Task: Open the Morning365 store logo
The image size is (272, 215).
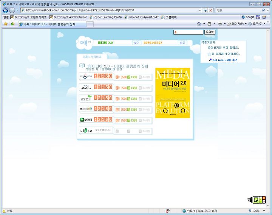Action: point(86,108)
